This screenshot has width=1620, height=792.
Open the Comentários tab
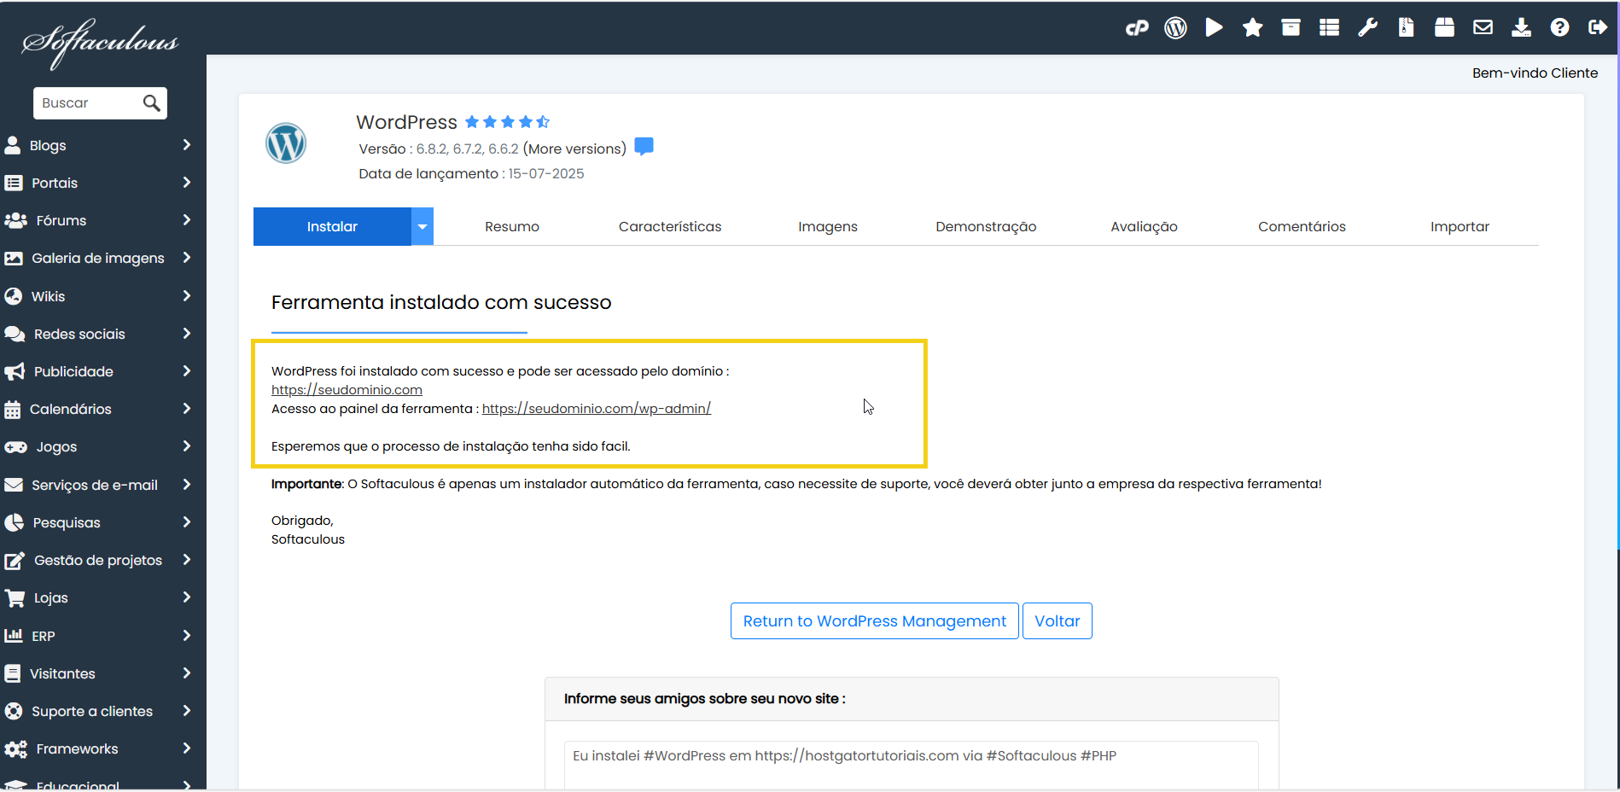[x=1302, y=226]
